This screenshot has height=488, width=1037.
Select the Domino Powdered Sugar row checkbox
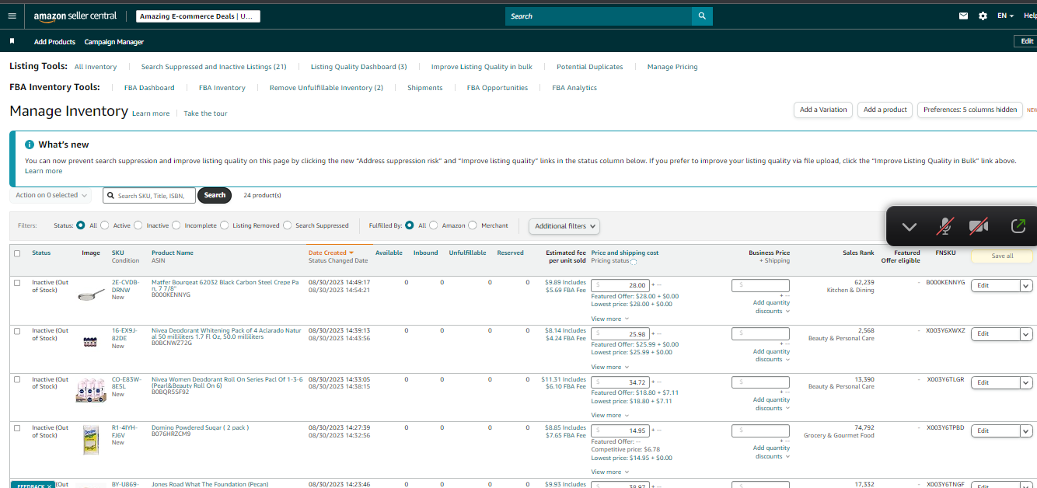point(17,428)
